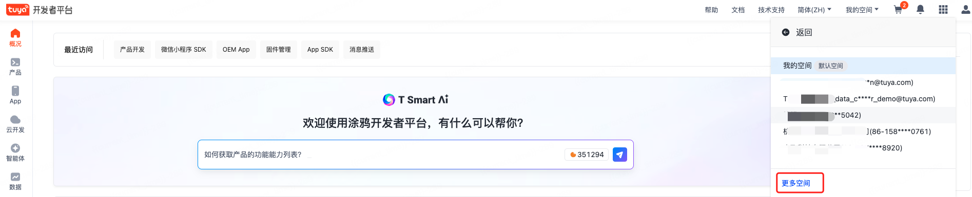This screenshot has height=197, width=972.
Task: Open the 帮助 help menu item
Action: [711, 10]
